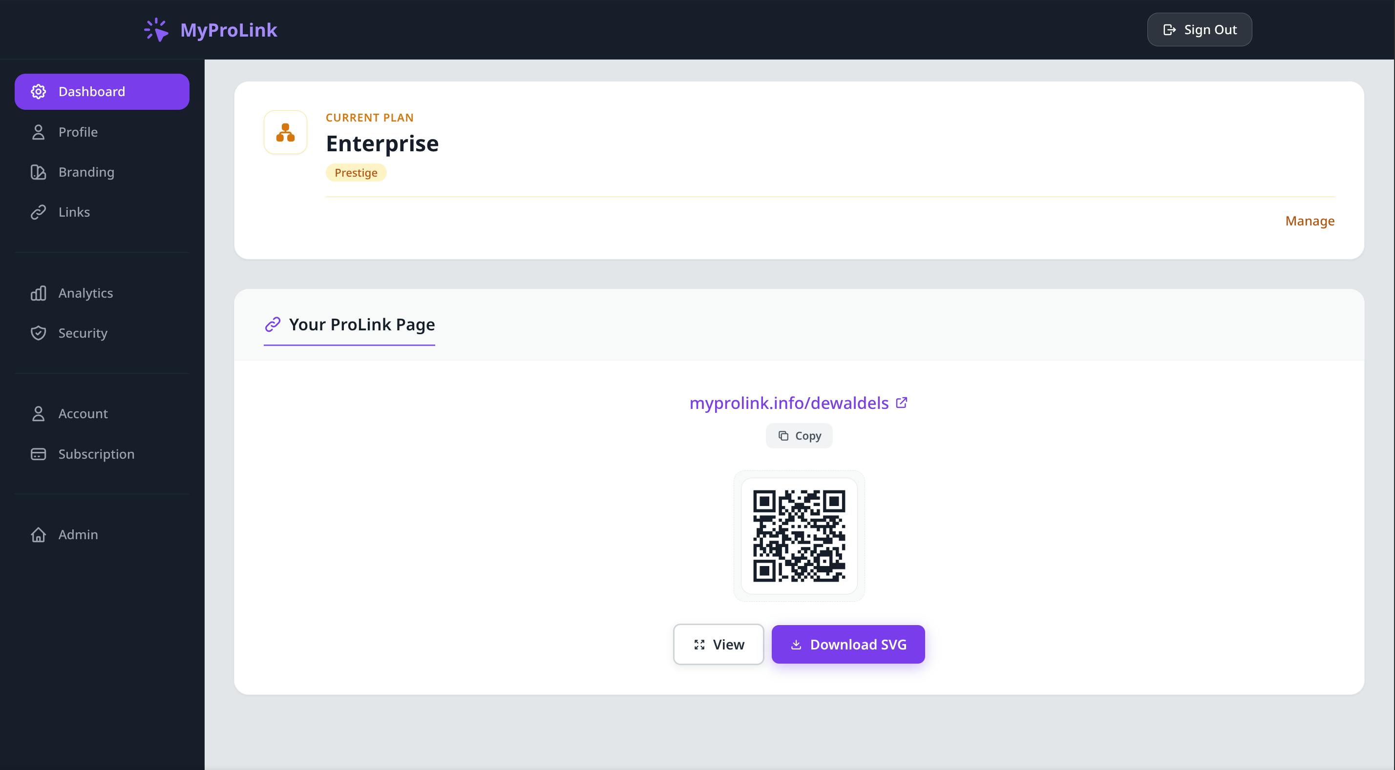
Task: Click the external link icon beside the URL
Action: [902, 403]
